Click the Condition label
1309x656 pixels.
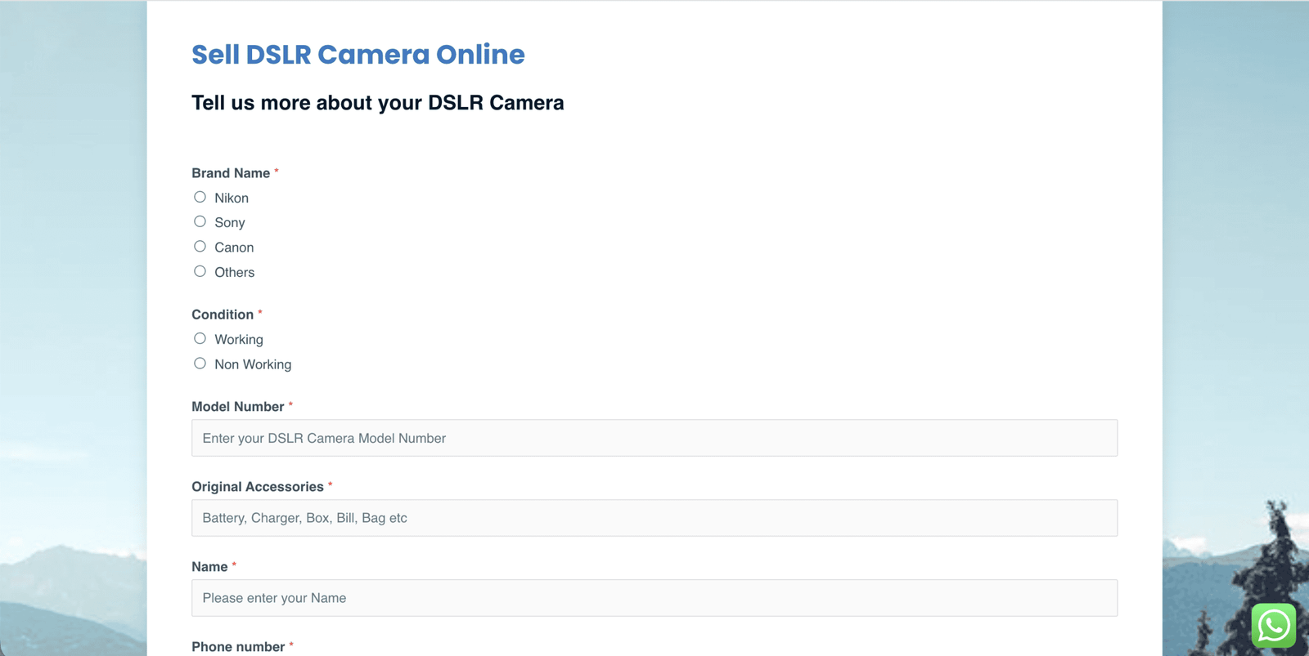tap(223, 315)
